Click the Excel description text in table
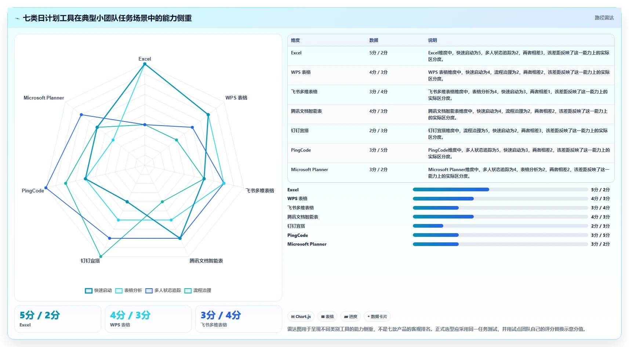Image resolution: width=629 pixels, height=347 pixels. [519, 56]
